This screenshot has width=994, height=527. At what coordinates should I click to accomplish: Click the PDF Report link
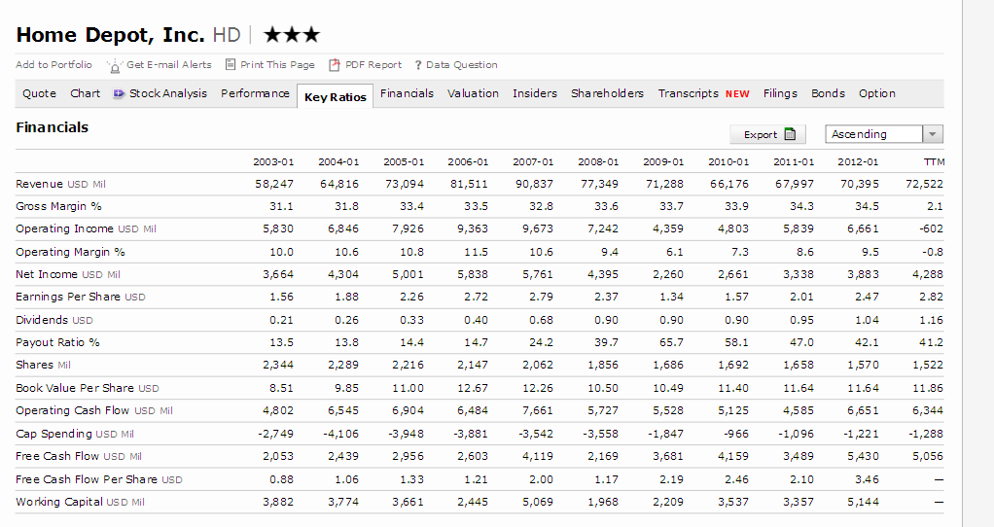click(x=373, y=64)
